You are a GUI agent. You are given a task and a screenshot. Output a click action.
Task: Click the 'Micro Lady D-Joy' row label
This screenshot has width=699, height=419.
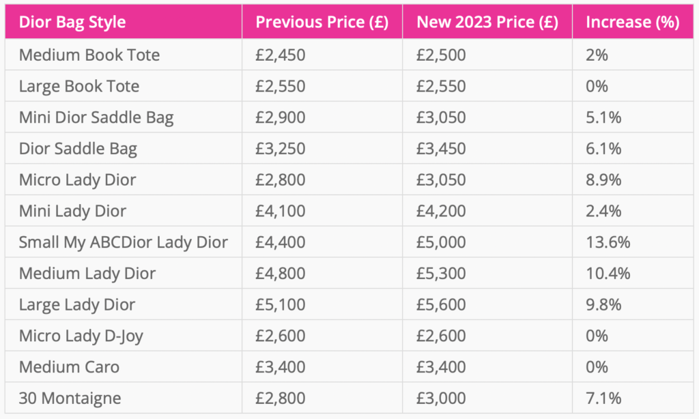pos(81,336)
